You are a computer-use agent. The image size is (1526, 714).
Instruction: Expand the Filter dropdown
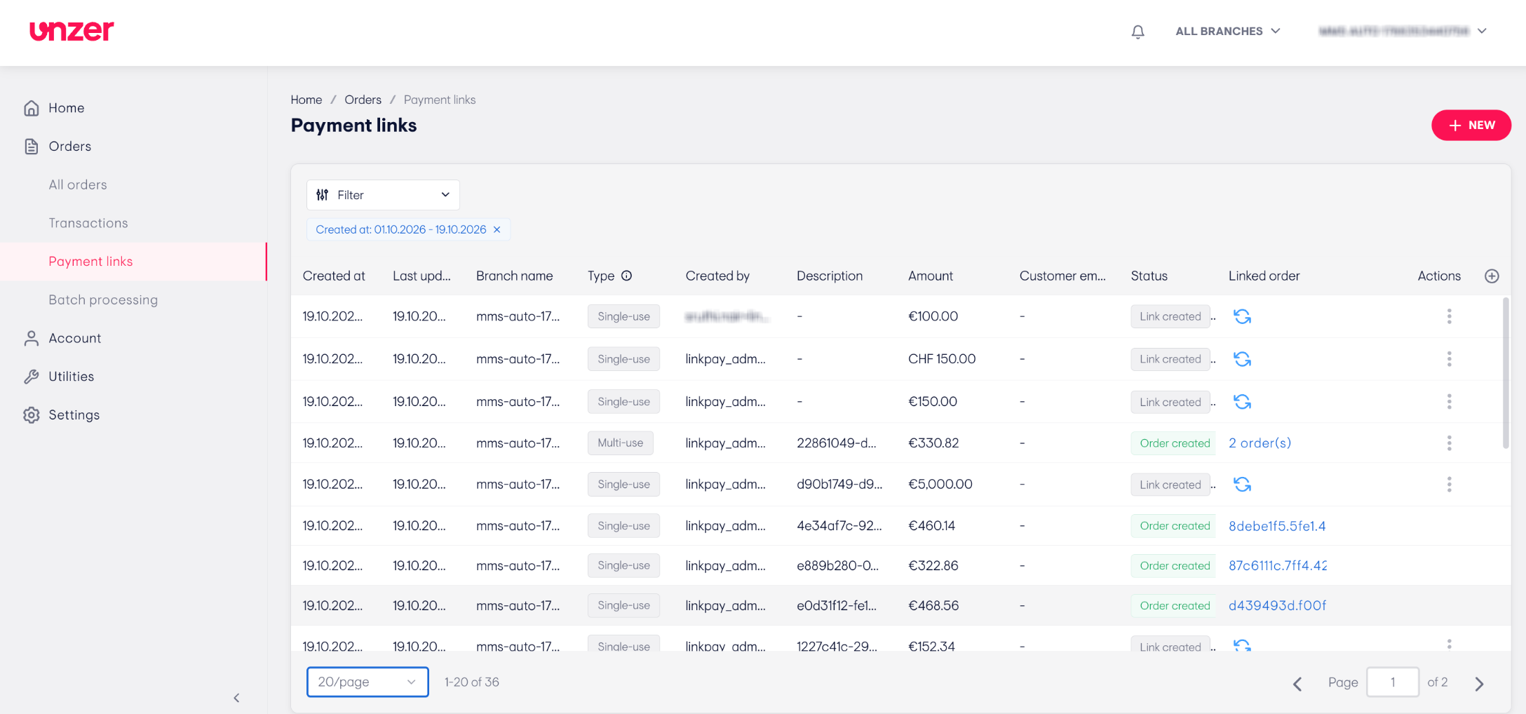383,195
